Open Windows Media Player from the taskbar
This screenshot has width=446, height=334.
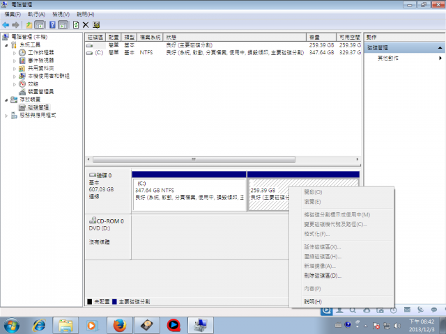92,326
